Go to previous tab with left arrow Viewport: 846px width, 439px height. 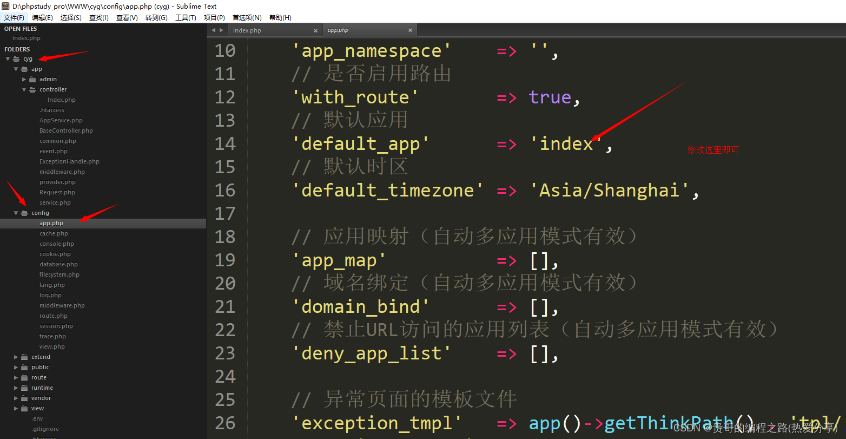point(213,30)
